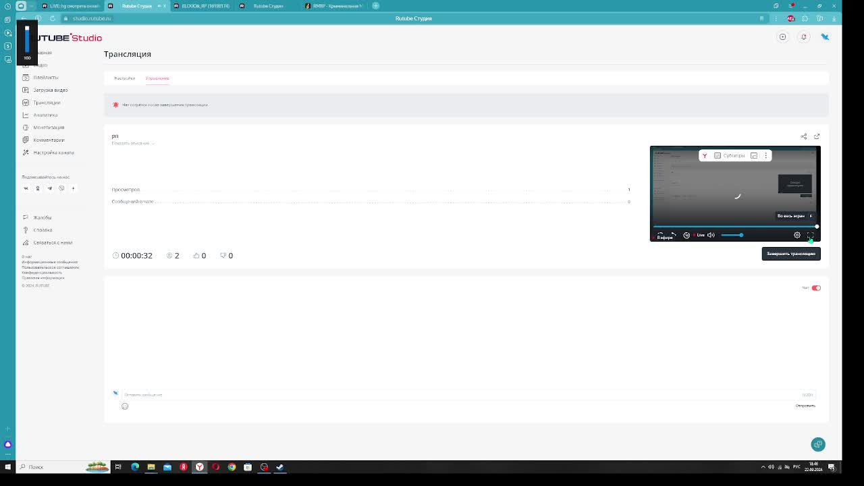
Task: Open stream in new window icon
Action: [x=817, y=136]
